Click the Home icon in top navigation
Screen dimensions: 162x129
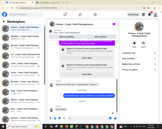65,15
